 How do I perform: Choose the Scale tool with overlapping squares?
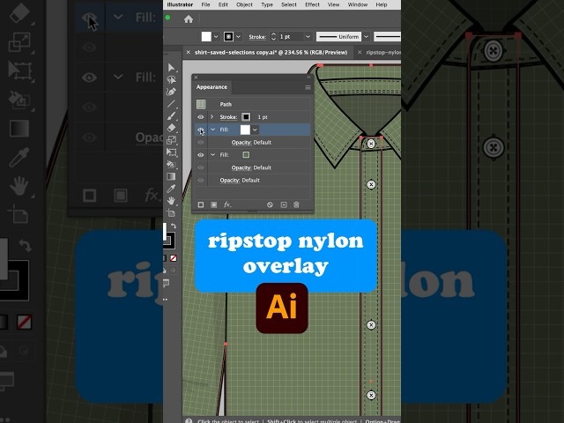click(172, 140)
